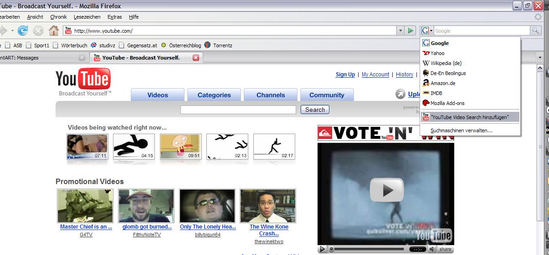Click the YouTube logo
The width and height of the screenshot is (549, 255).
click(x=83, y=82)
